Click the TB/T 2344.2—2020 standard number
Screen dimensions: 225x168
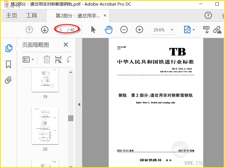pyautogui.click(x=182, y=69)
